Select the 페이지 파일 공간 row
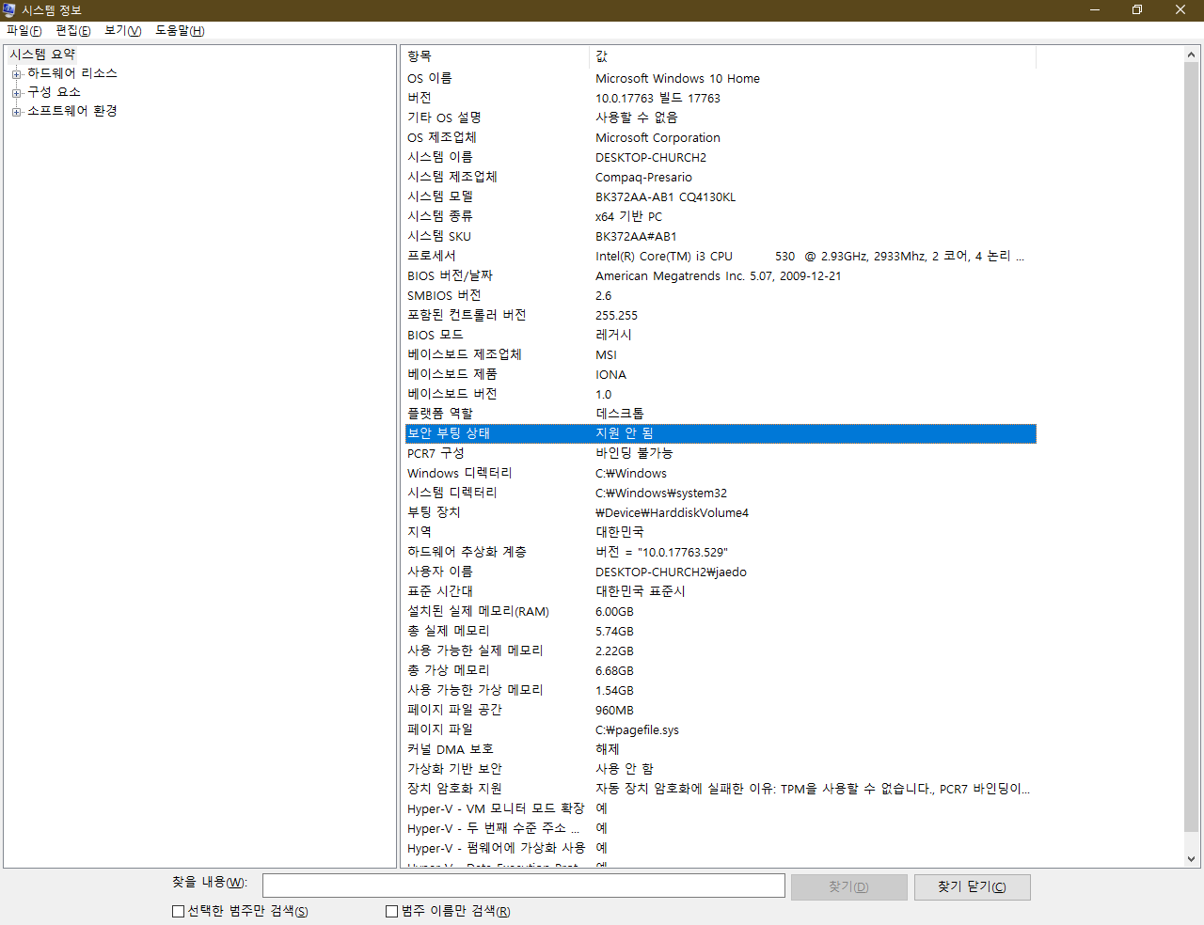 pos(721,710)
